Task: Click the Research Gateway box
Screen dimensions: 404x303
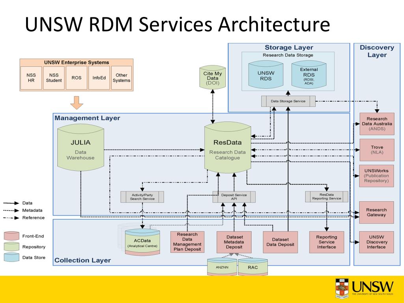Action: (376, 212)
